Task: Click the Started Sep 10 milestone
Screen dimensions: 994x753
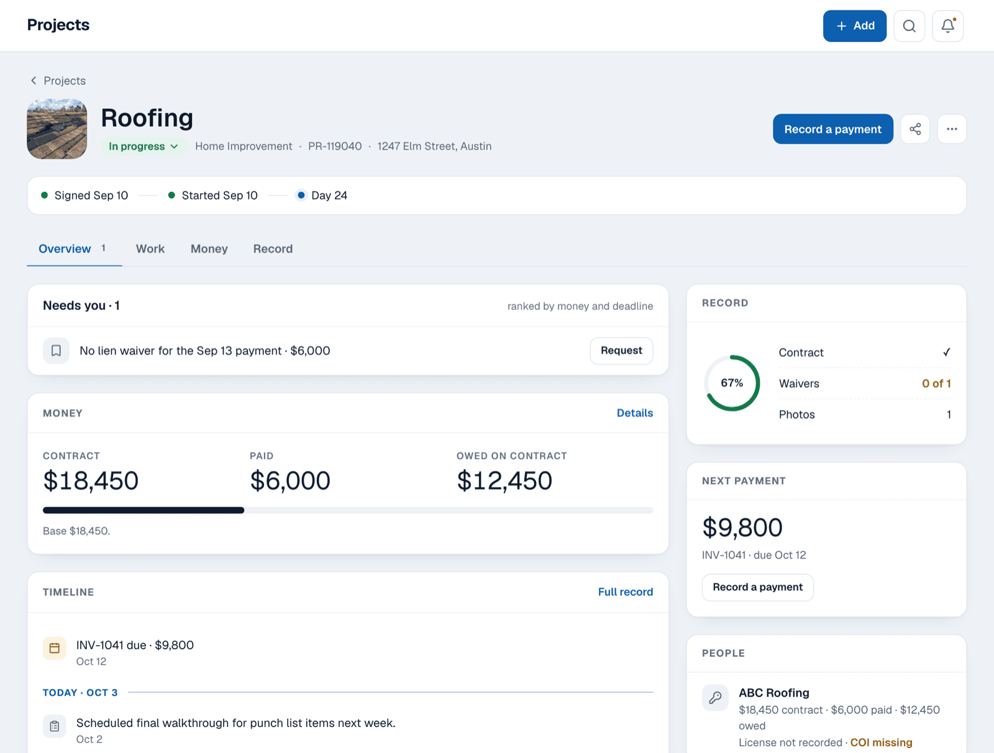Action: pyautogui.click(x=212, y=196)
